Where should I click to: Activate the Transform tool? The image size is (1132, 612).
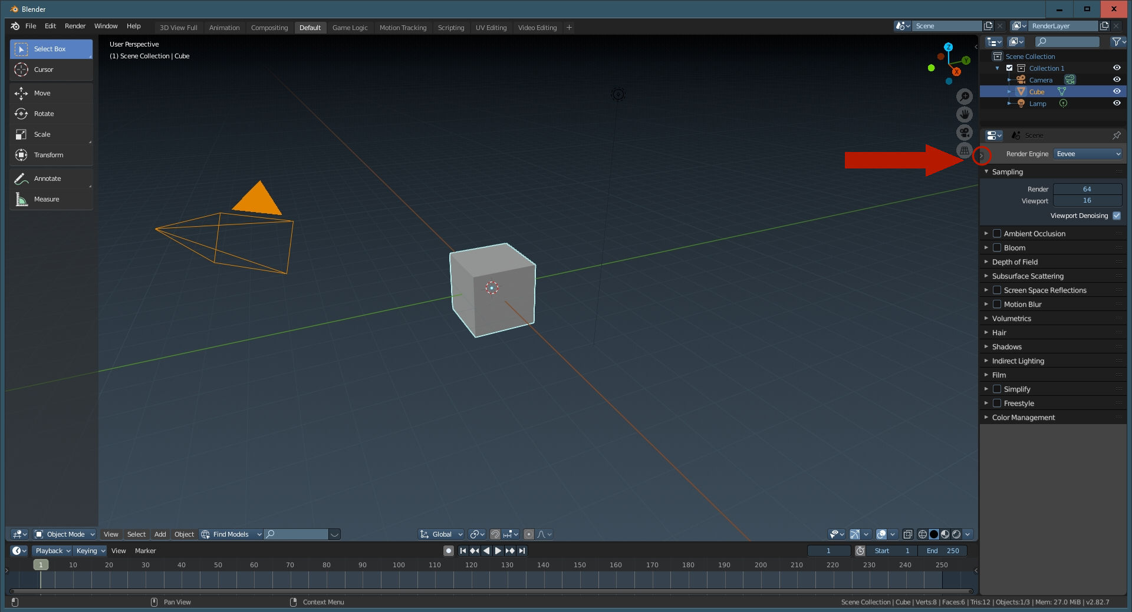pos(51,155)
